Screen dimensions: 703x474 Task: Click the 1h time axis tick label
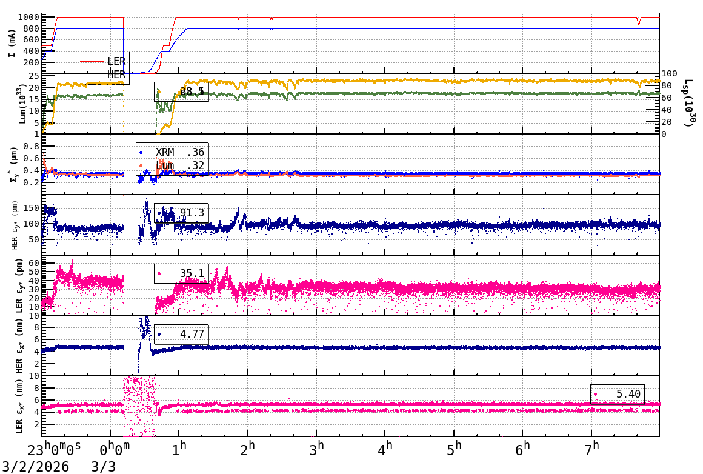coord(179,449)
